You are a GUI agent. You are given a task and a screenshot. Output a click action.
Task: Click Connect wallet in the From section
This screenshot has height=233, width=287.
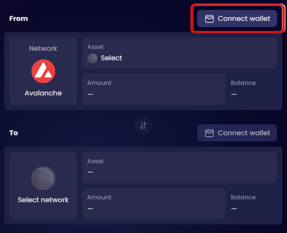[x=237, y=19]
